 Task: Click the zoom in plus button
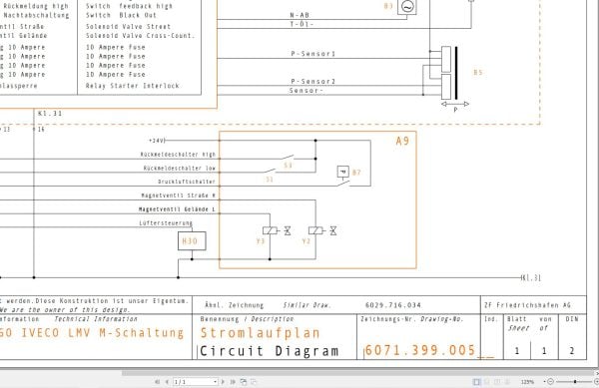596,381
